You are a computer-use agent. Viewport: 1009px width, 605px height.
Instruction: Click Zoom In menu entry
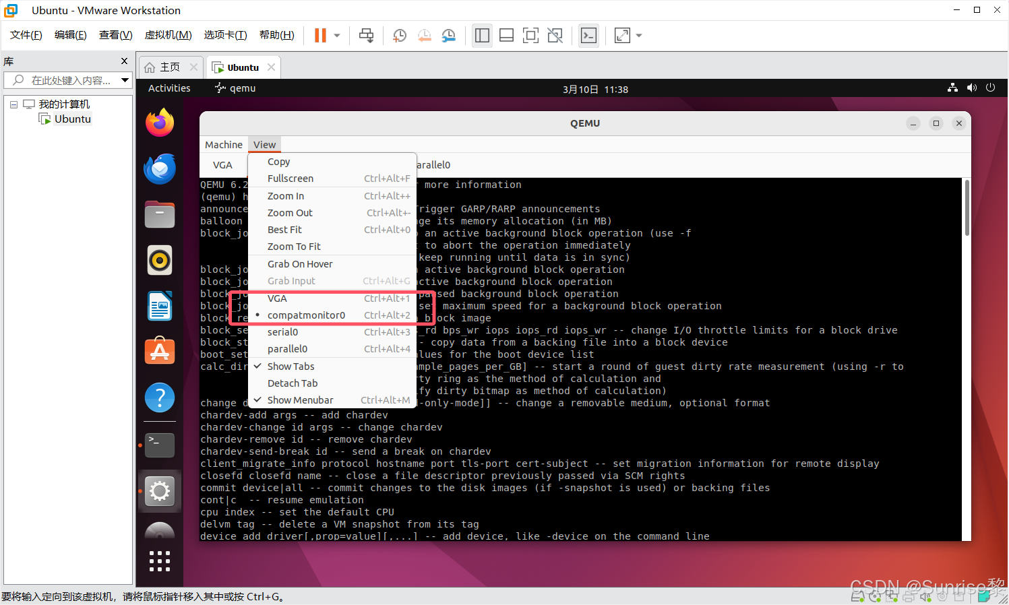[333, 196]
